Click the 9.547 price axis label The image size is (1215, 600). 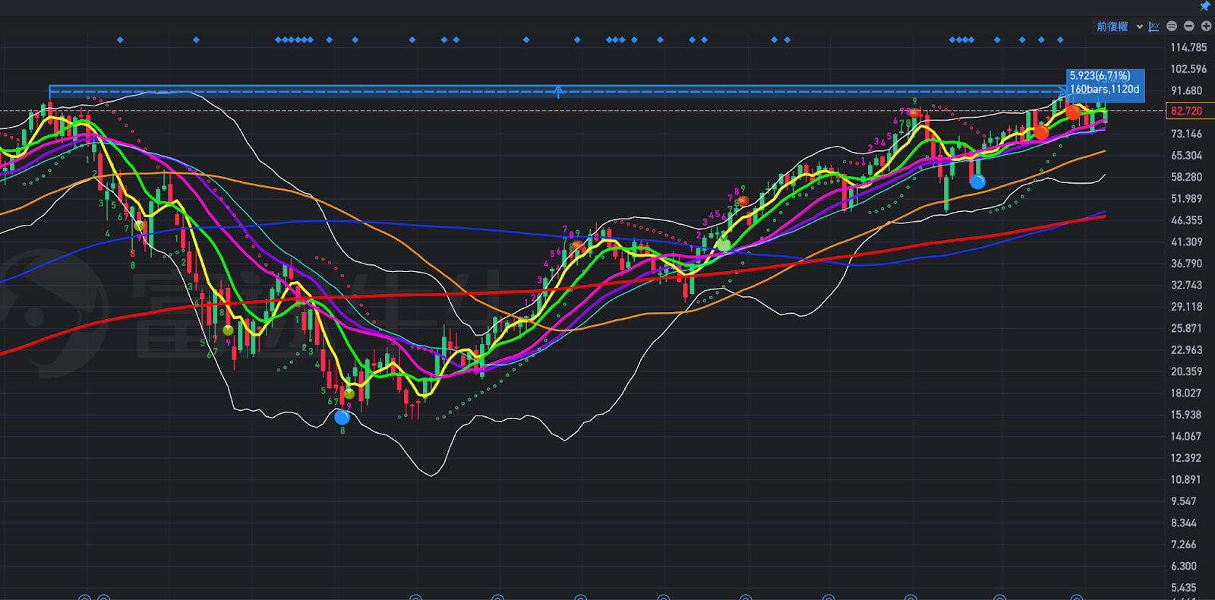point(1184,501)
